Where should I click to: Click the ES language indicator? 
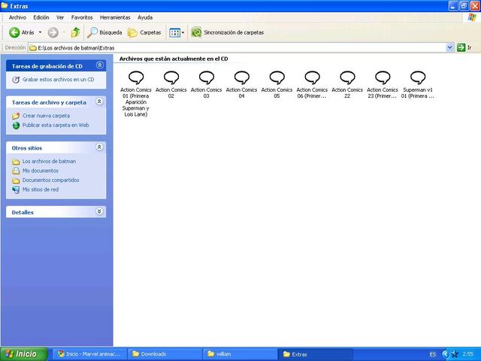433,354
